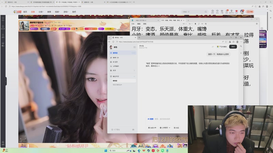Expand 更多 item in Doubao sidebar
The height and width of the screenshot is (153, 273).
[123, 70]
